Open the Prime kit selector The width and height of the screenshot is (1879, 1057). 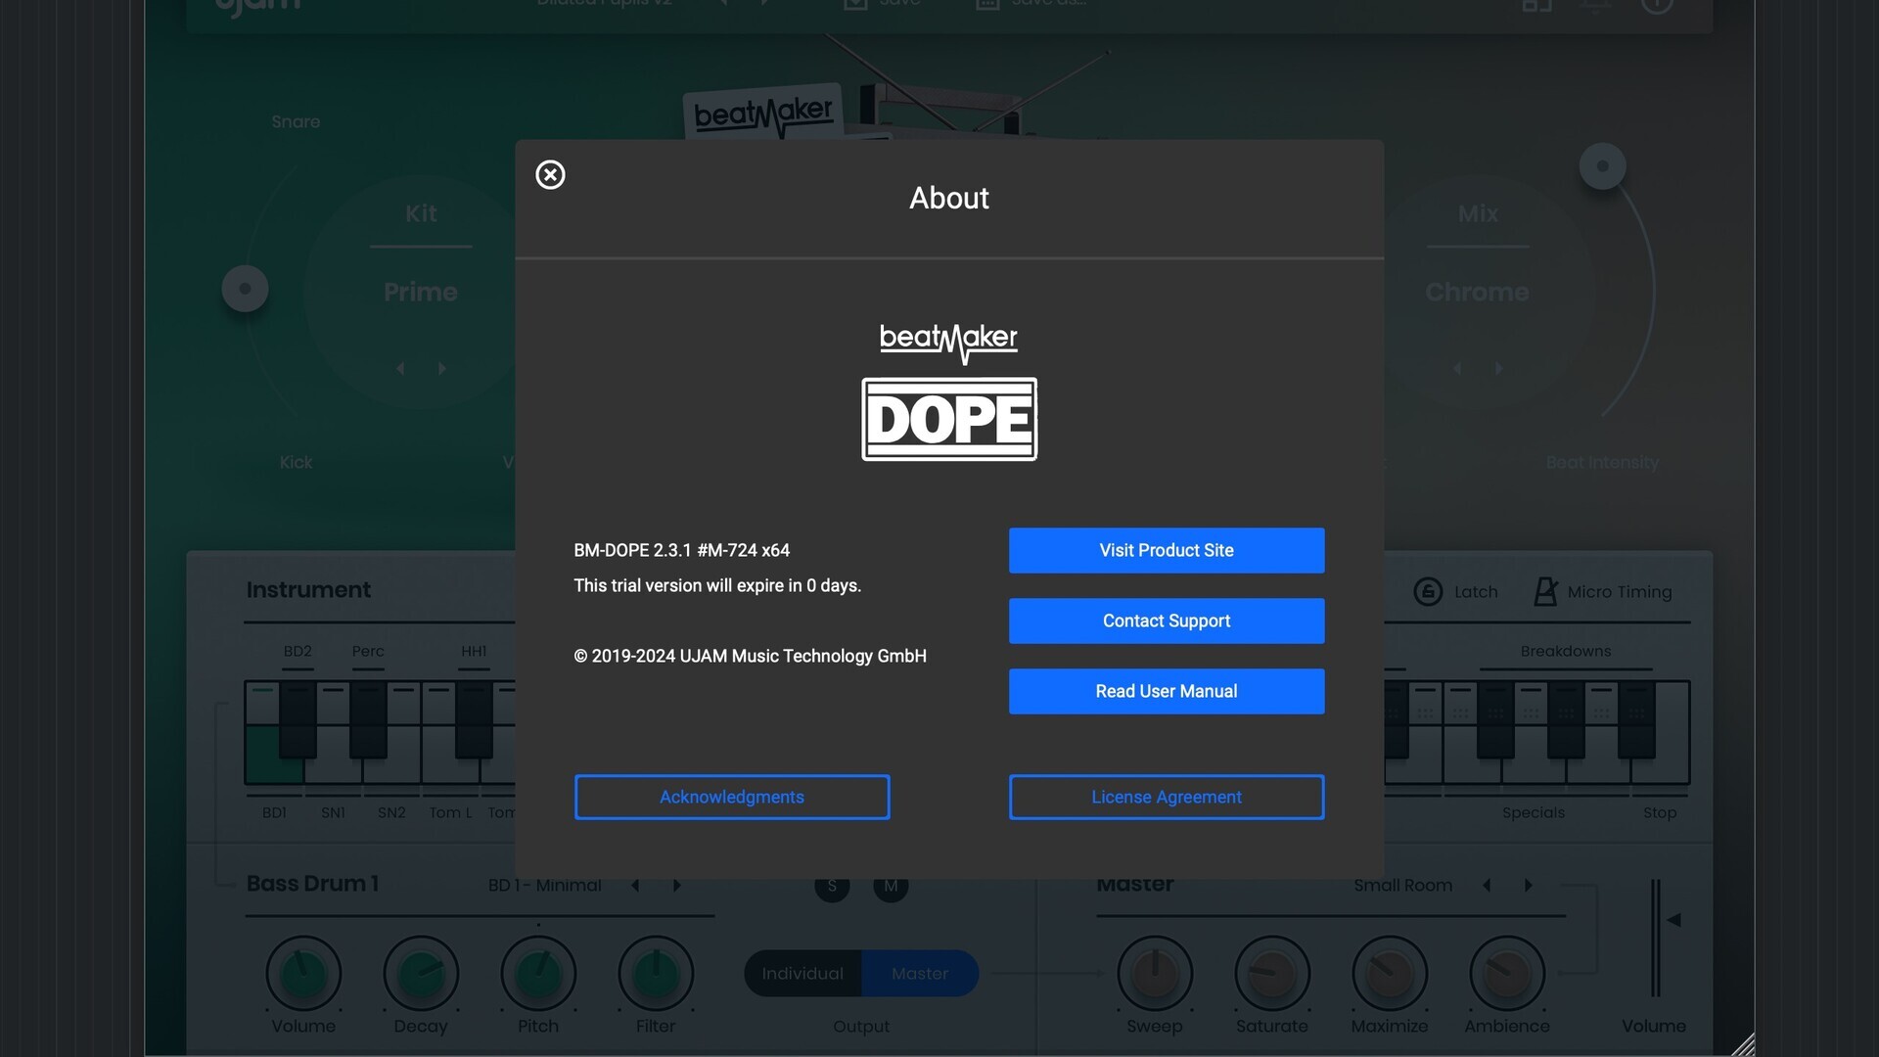click(421, 292)
